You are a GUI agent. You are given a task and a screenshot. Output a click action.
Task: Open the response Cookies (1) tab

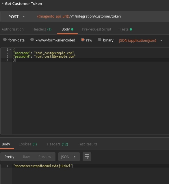point(28,144)
